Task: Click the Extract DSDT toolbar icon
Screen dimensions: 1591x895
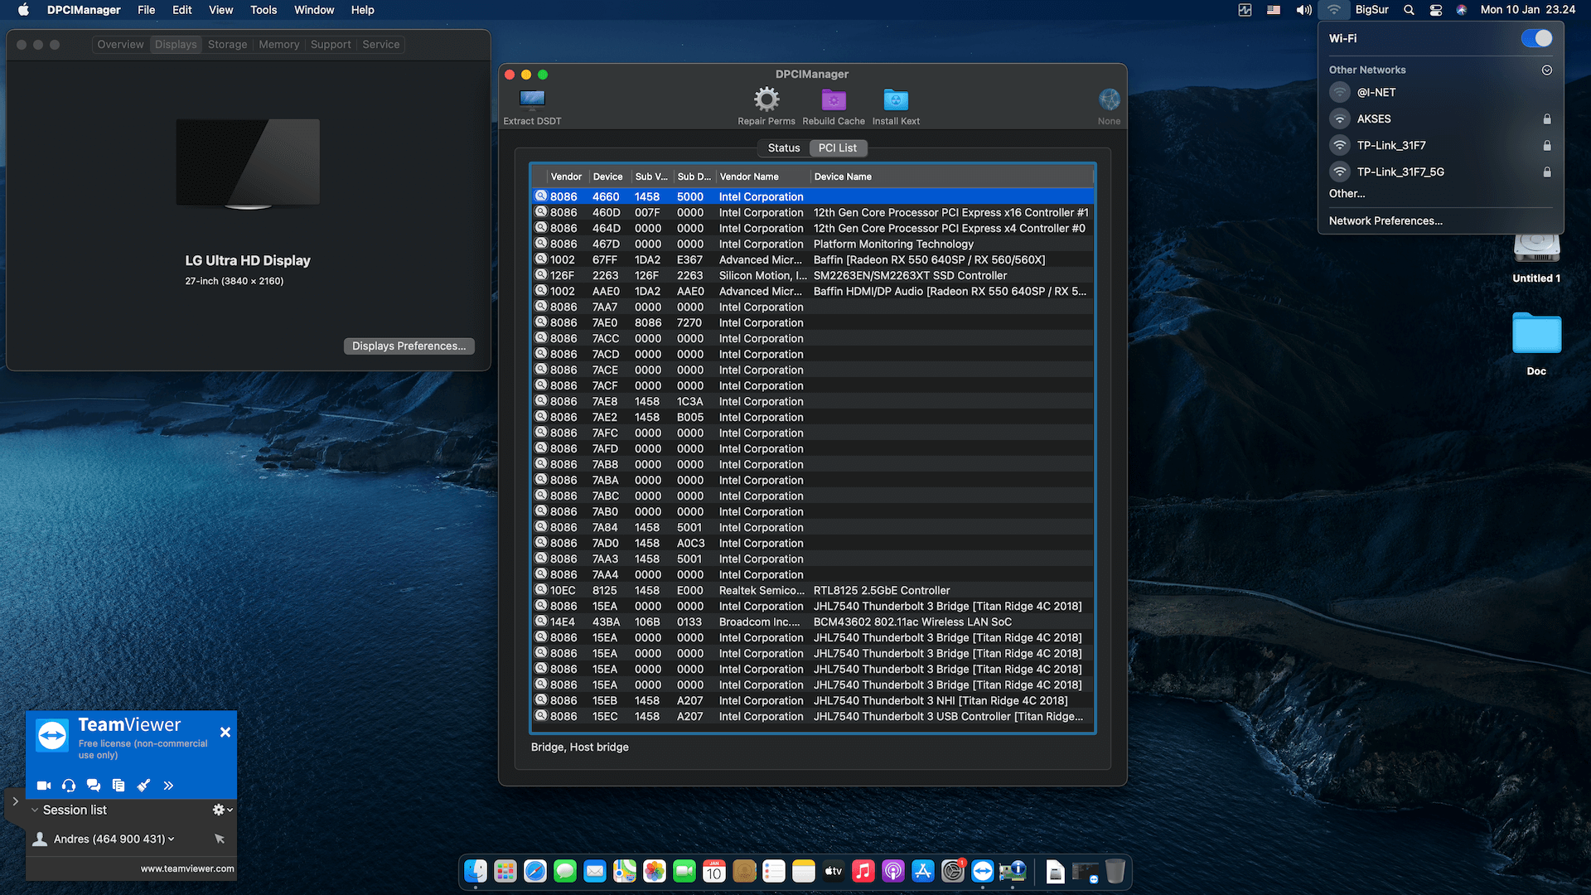Action: [531, 101]
